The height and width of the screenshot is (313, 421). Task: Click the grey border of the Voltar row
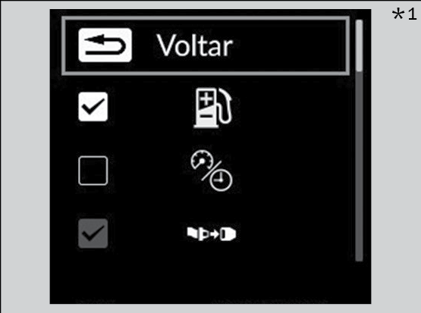[x=206, y=18]
